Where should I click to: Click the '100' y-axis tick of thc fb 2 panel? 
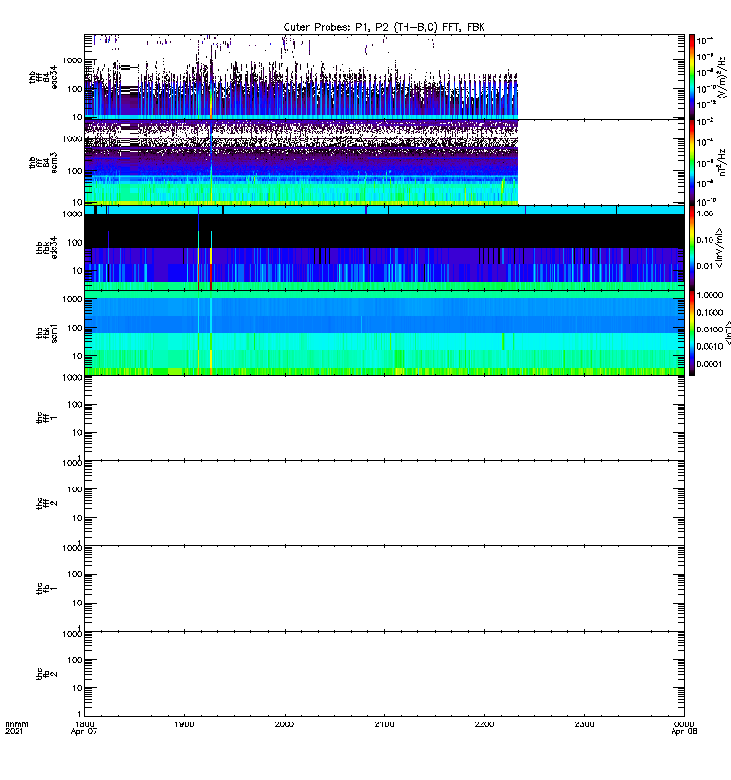76,660
